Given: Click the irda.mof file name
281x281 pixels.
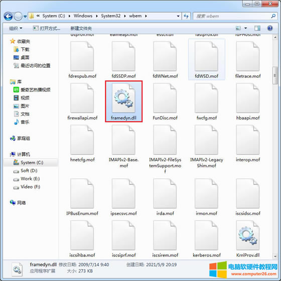Looking at the screenshot, I should (x=165, y=213).
